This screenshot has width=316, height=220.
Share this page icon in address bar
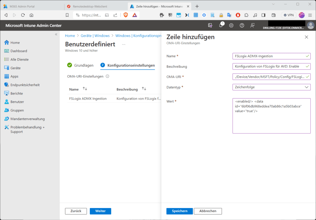[115, 15]
